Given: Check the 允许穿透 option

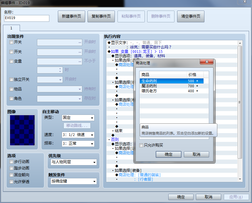Looking at the screenshot, I should click(x=11, y=182).
